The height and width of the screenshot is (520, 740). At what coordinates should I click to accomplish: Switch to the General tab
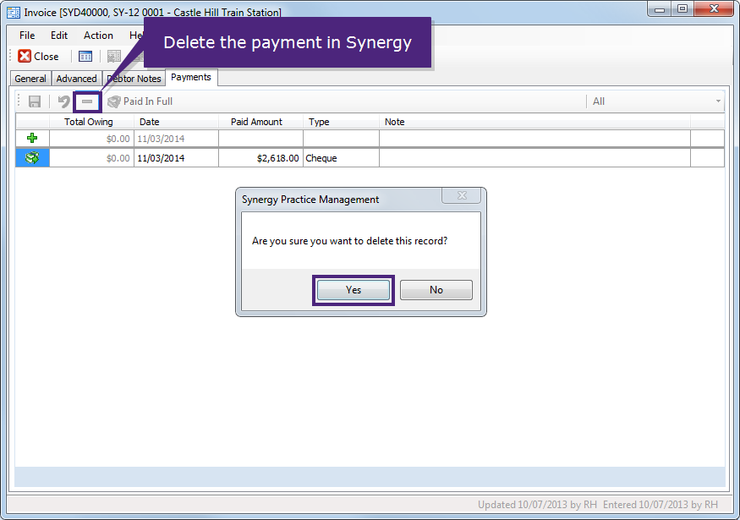[x=30, y=78]
